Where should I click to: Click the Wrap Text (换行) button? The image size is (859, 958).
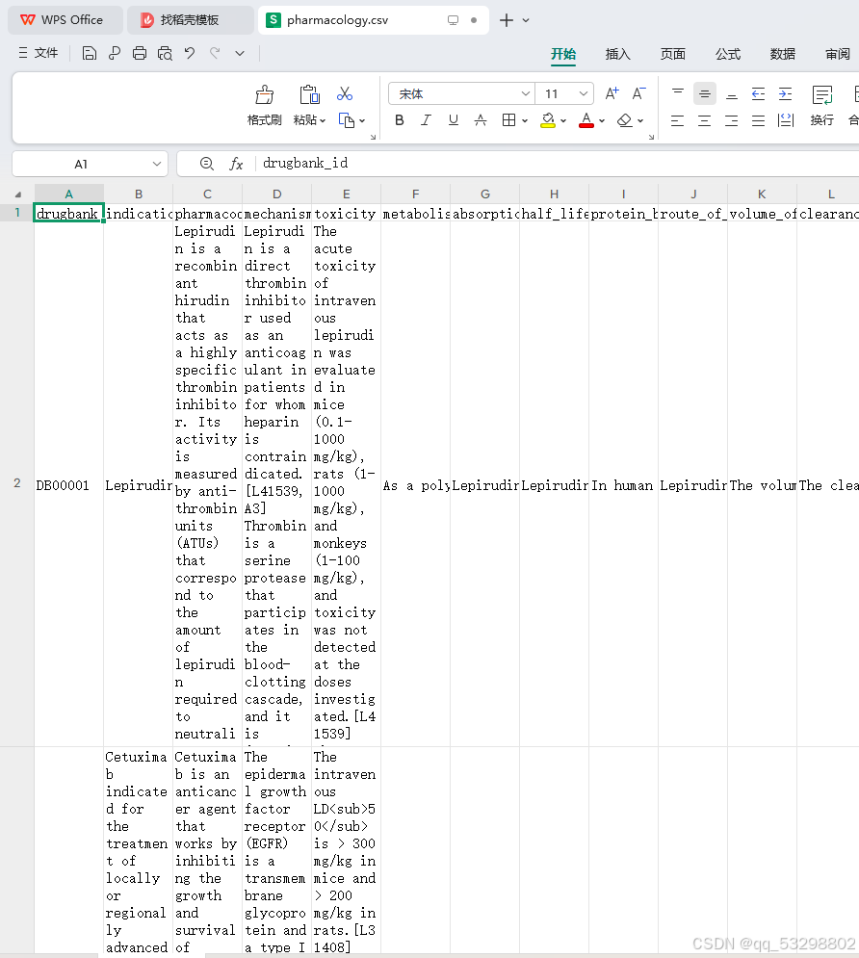(x=821, y=105)
